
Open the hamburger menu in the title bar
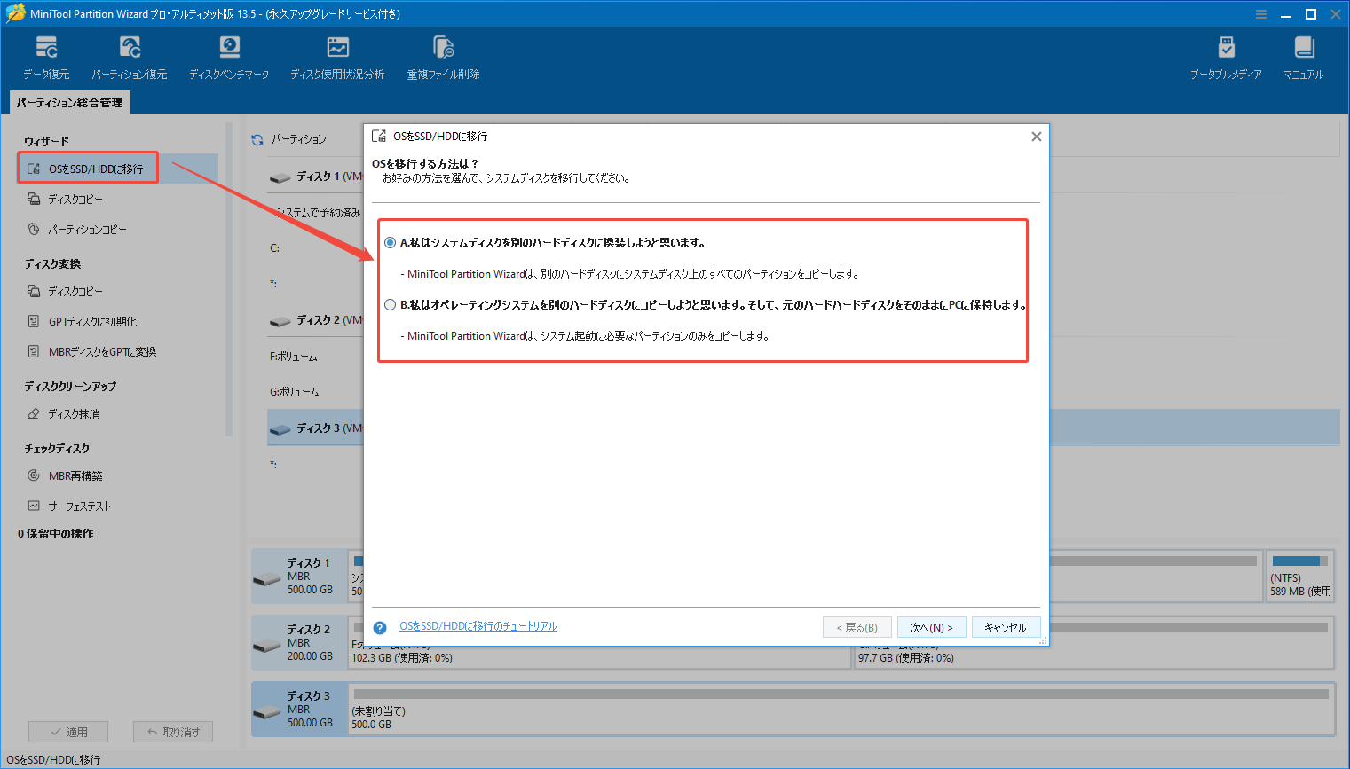click(1261, 13)
